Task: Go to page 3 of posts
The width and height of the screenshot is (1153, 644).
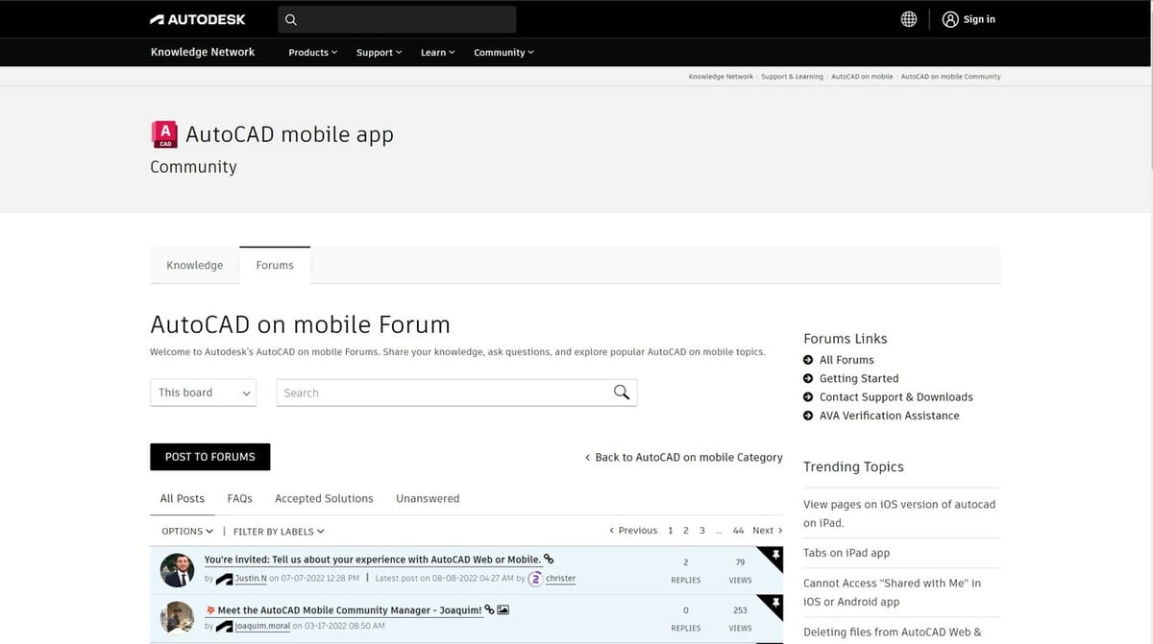Action: (702, 530)
